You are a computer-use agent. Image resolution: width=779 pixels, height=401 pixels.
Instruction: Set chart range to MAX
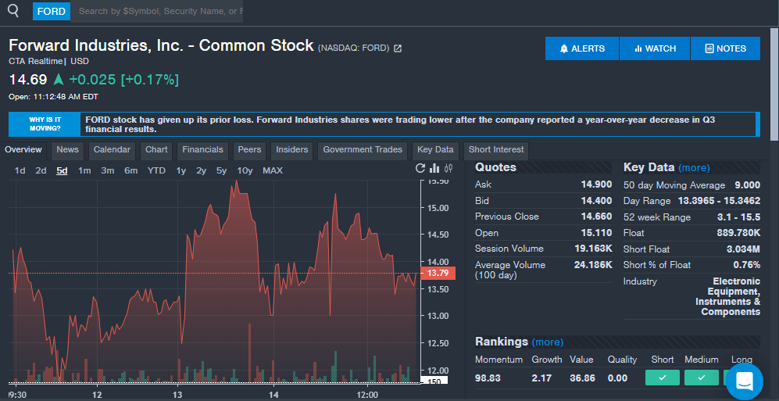(x=273, y=171)
